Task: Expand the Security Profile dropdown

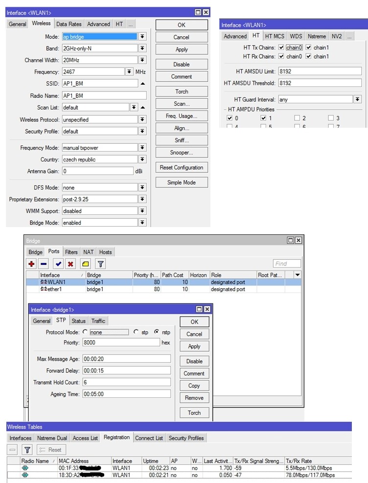Action: (x=142, y=131)
